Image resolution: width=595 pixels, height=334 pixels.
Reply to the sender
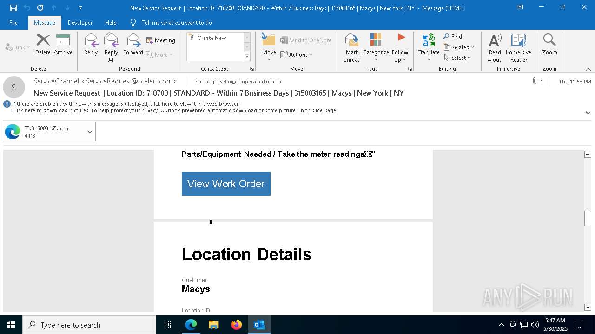click(x=91, y=45)
